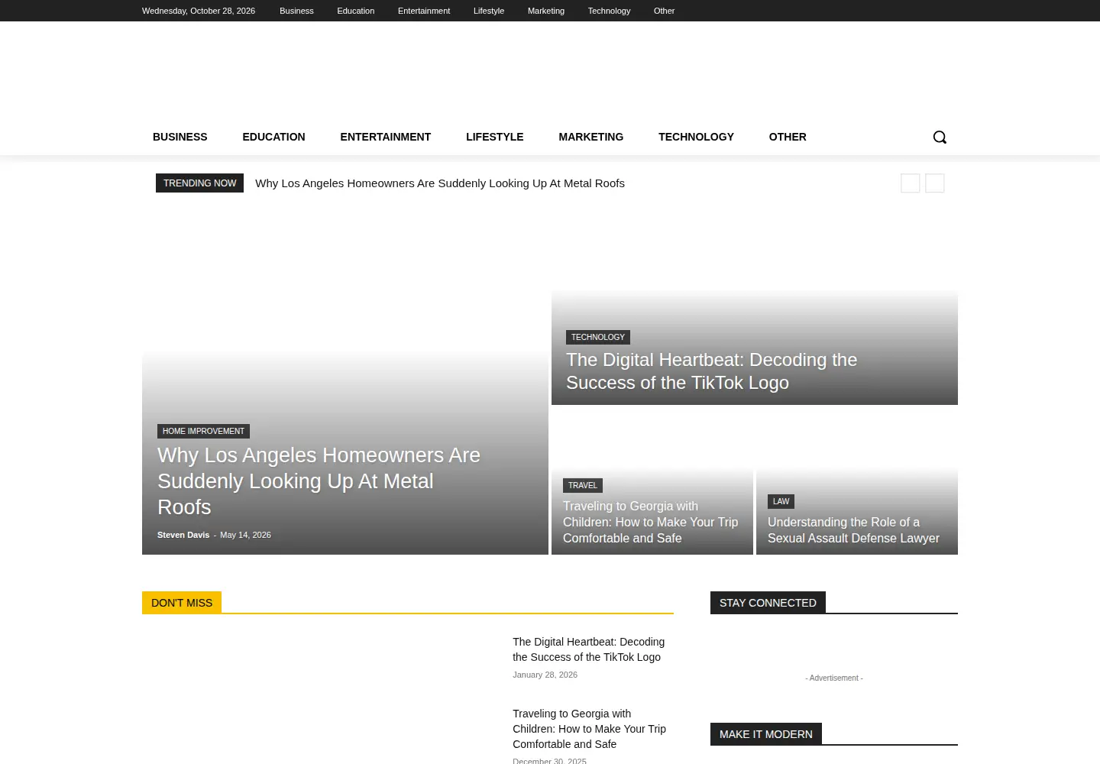The width and height of the screenshot is (1100, 764).
Task: Click Other link in the top dark bar
Action: (664, 11)
